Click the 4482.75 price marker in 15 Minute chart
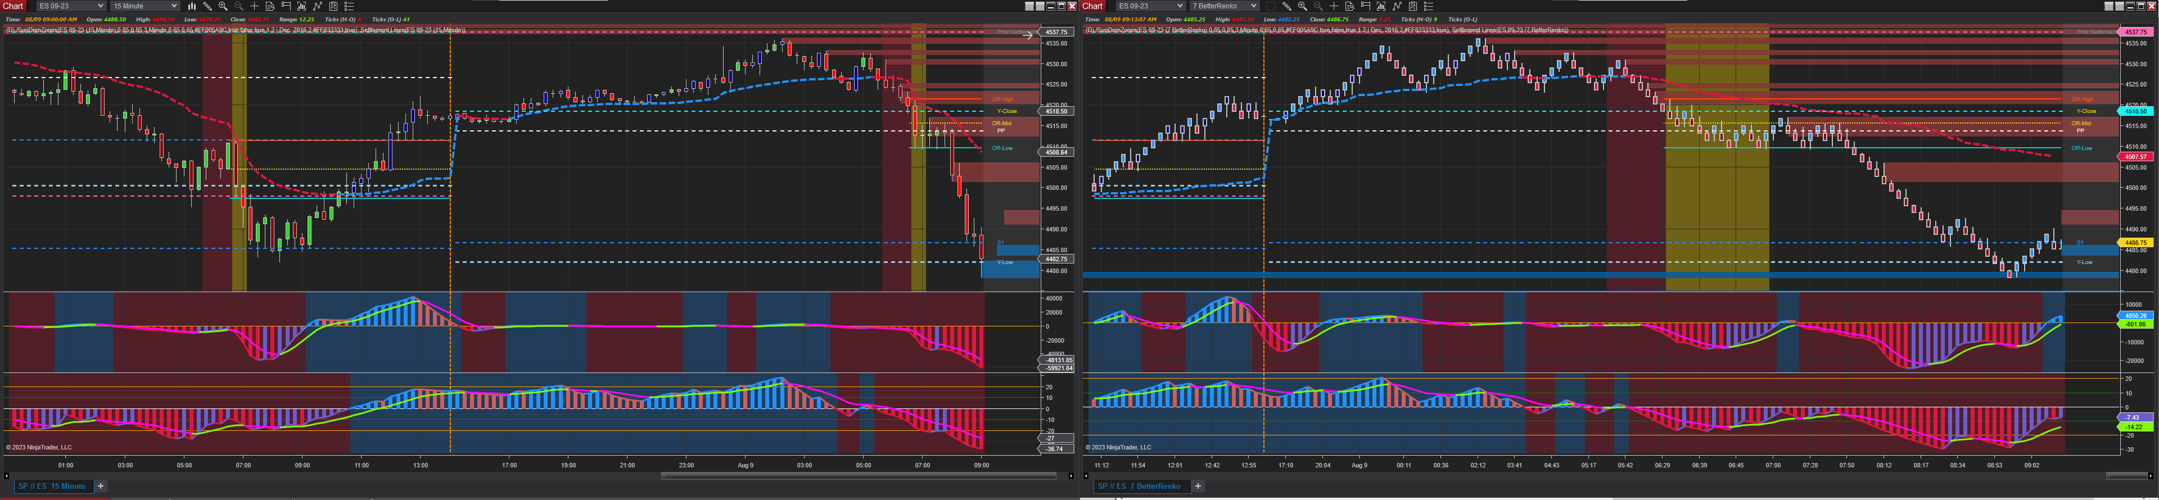2159x500 pixels. pos(1056,259)
